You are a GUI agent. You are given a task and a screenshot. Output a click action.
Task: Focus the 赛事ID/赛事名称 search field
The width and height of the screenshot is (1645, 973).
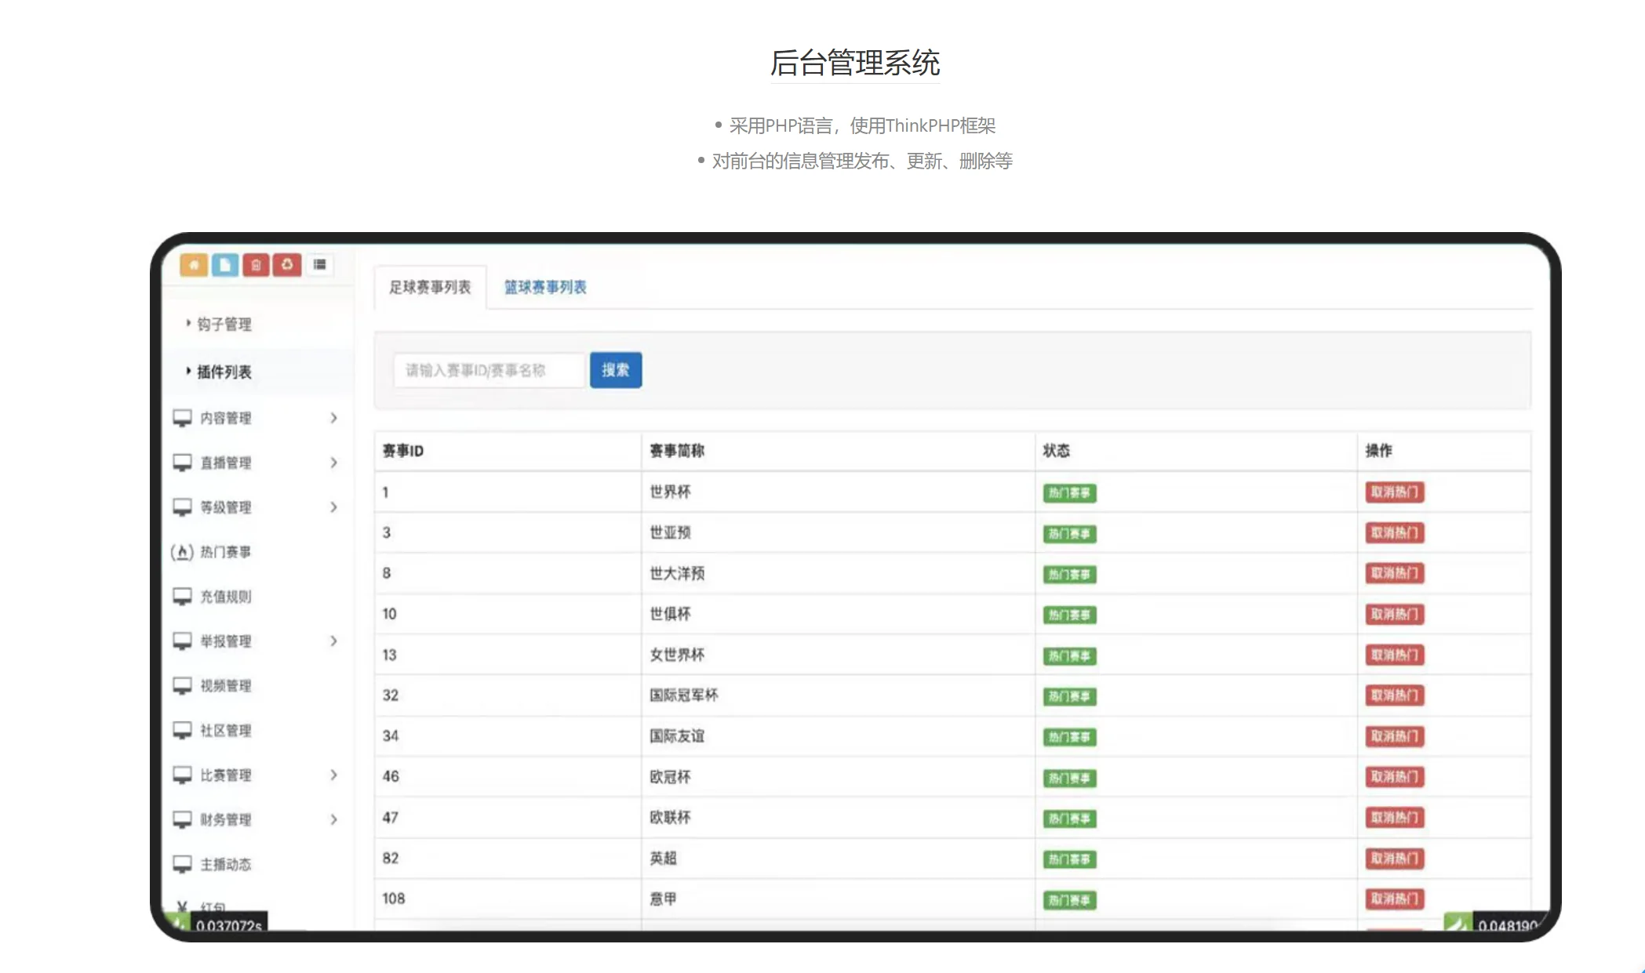click(x=489, y=370)
